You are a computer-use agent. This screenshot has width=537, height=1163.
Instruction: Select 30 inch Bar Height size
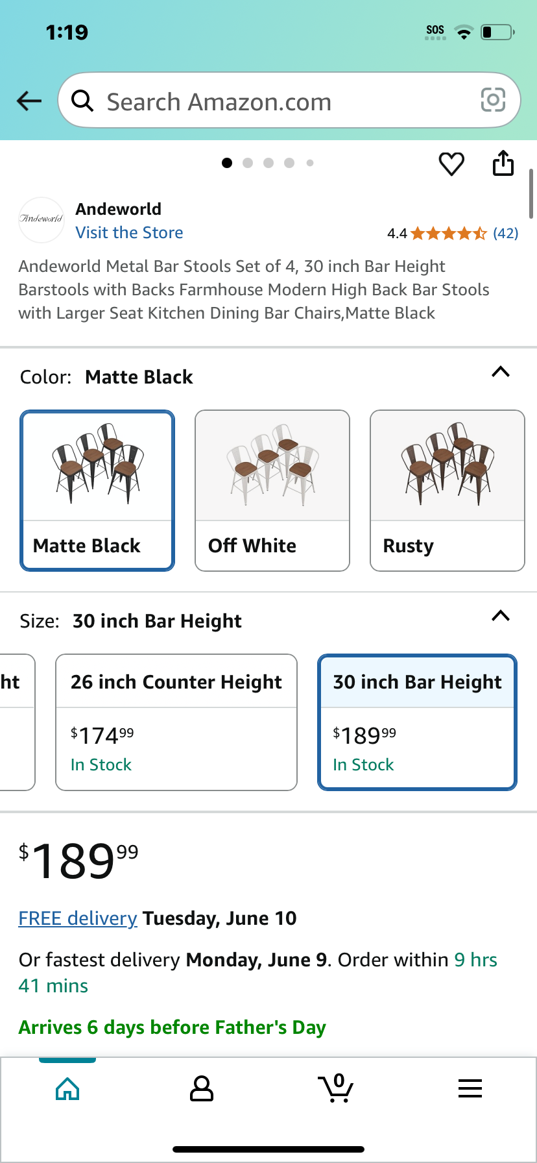point(417,722)
